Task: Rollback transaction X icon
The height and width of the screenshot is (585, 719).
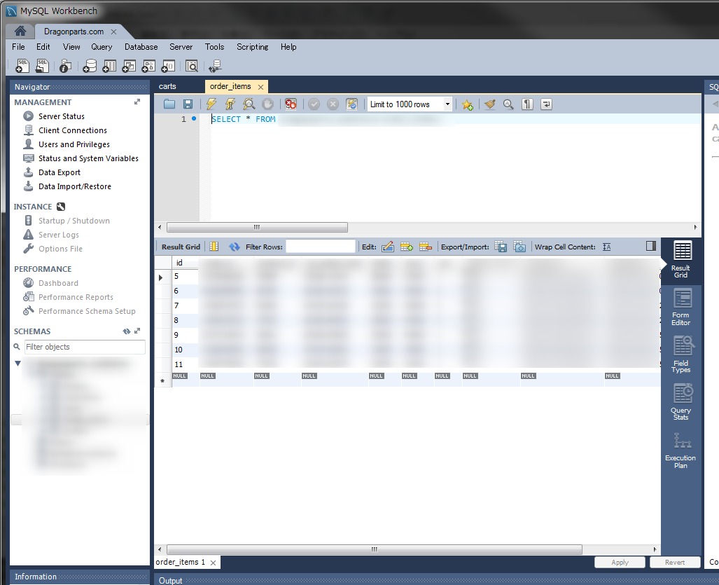Action: (x=333, y=104)
